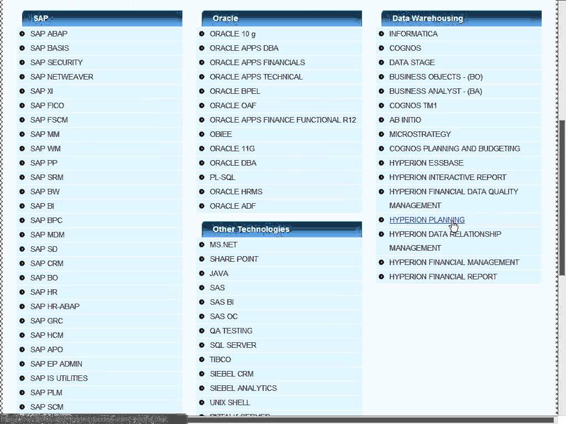Image resolution: width=566 pixels, height=424 pixels.
Task: Open SAP BO link
Action: coord(44,278)
